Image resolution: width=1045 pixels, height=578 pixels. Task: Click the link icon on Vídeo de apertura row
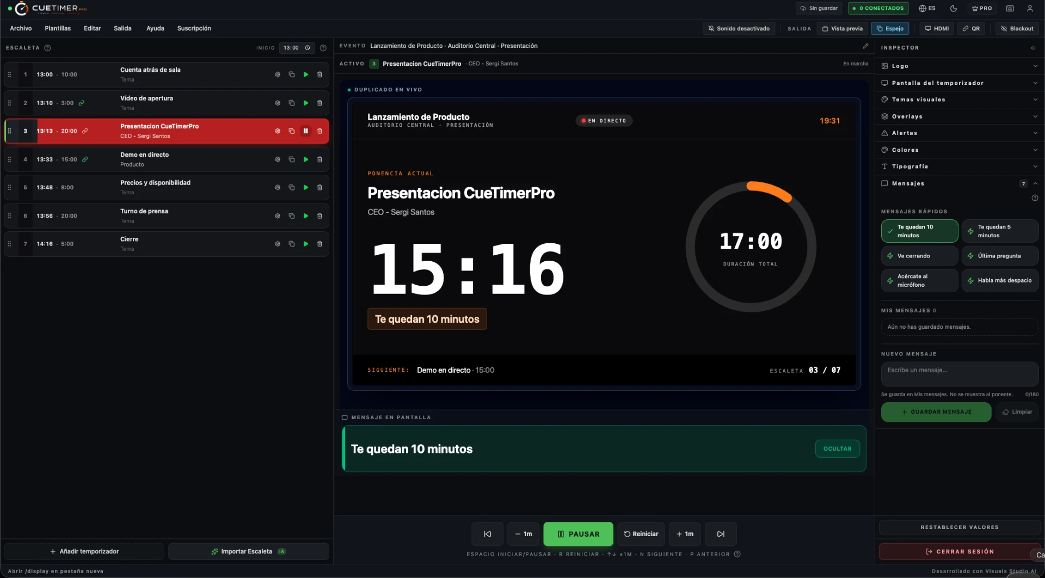point(82,103)
